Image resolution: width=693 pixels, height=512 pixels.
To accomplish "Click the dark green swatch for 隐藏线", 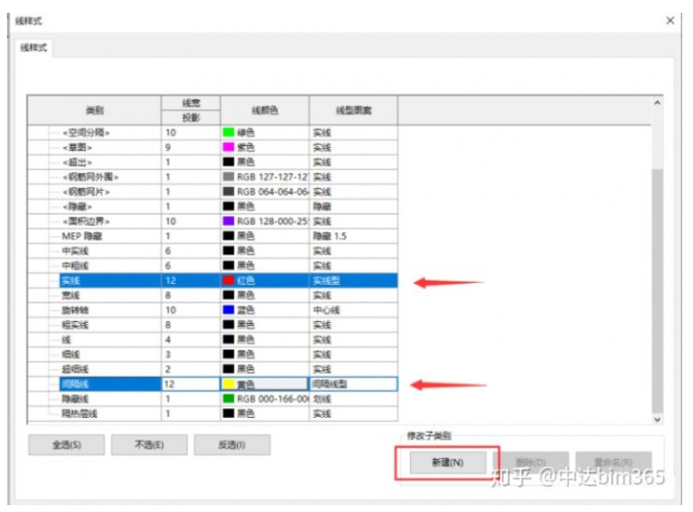I will pos(230,399).
